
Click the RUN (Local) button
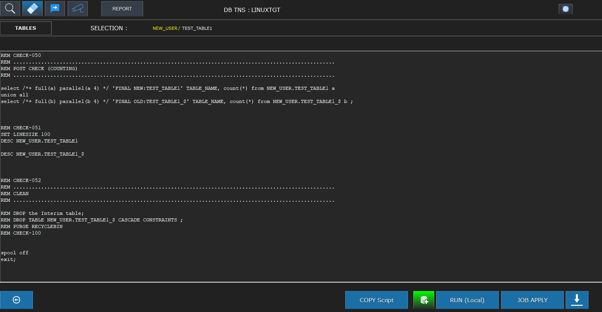[x=467, y=300]
